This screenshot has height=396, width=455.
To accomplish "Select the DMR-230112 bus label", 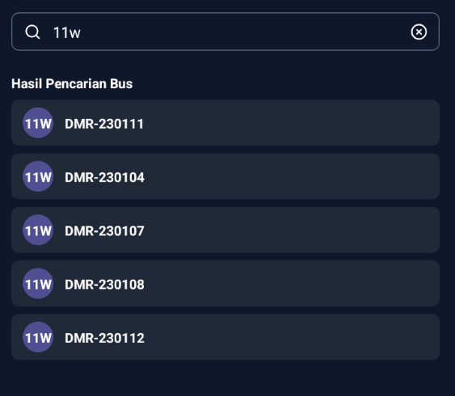I will (x=104, y=338).
